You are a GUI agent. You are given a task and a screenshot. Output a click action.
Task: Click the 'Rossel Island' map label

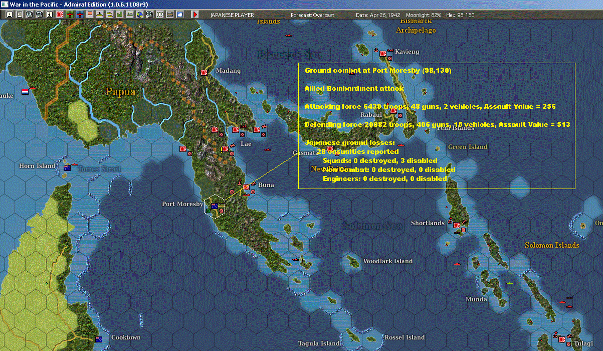tap(405, 337)
